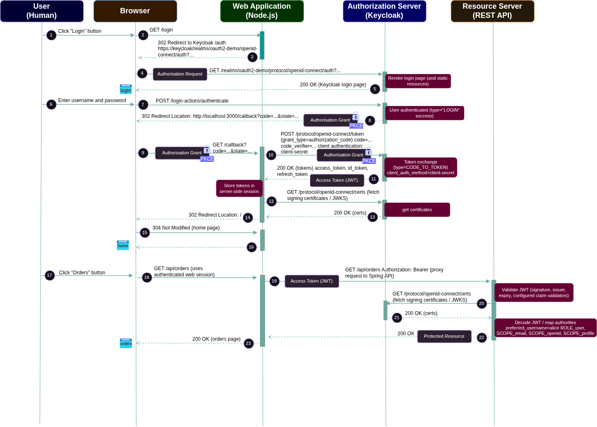
Task: Select the PKCE tag under step 10 grant
Action: (x=369, y=161)
